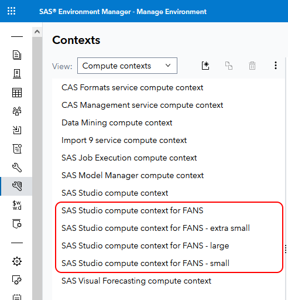The image size is (288, 300).
Task: Click the Delete trash toolbar icon
Action: [x=252, y=66]
